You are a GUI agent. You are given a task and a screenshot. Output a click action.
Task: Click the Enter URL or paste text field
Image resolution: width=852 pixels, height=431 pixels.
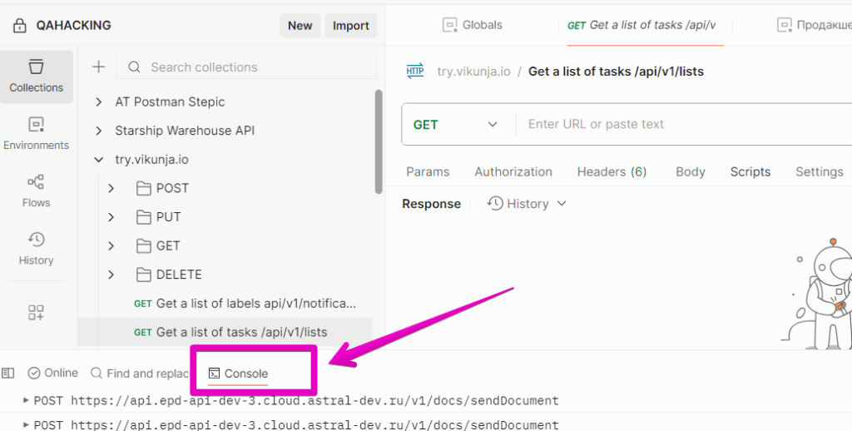coord(685,124)
